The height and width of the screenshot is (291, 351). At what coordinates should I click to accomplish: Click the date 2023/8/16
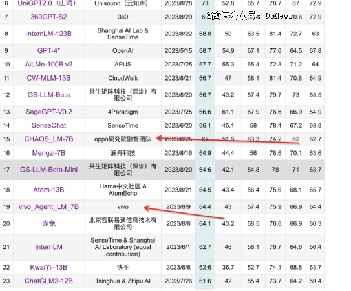click(178, 153)
